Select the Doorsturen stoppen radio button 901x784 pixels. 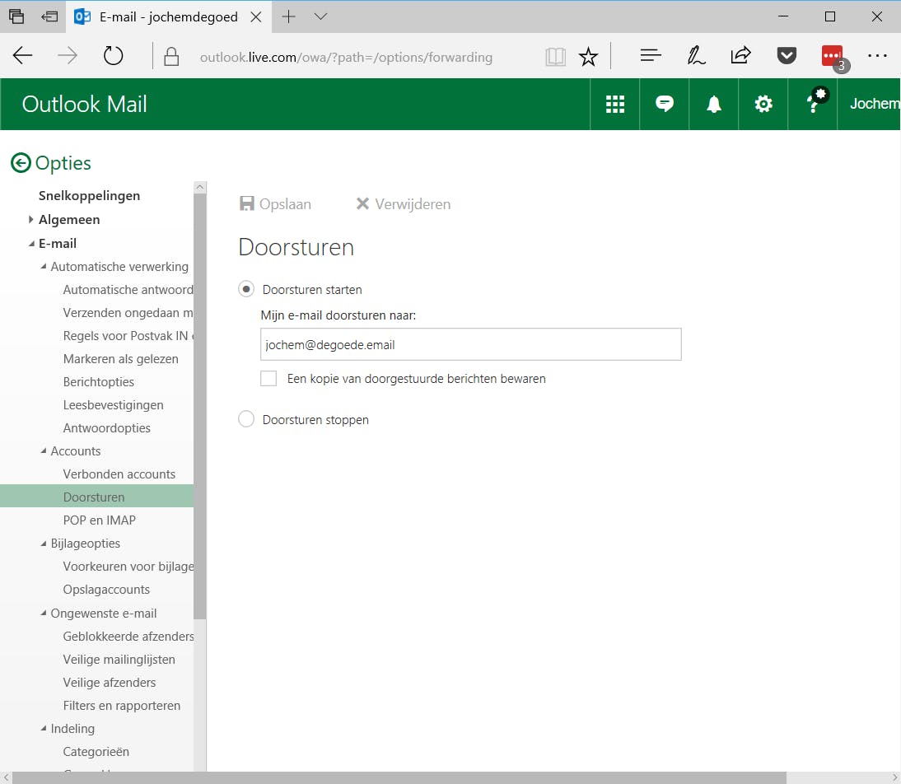point(246,420)
